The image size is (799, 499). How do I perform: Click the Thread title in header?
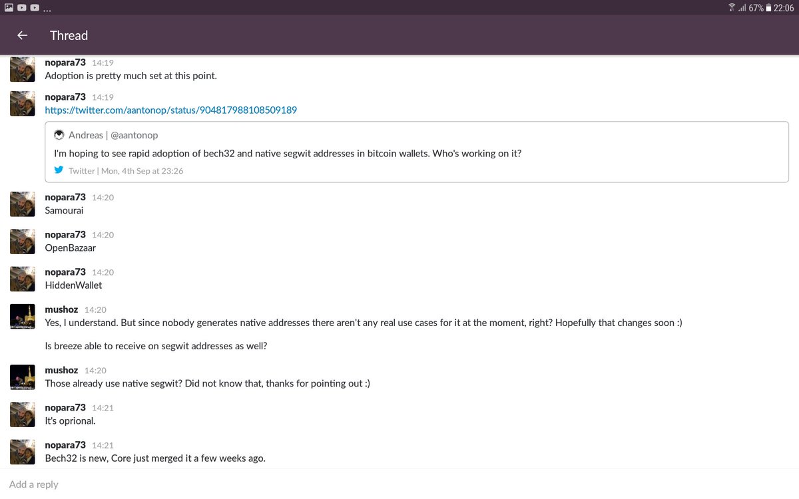click(69, 35)
